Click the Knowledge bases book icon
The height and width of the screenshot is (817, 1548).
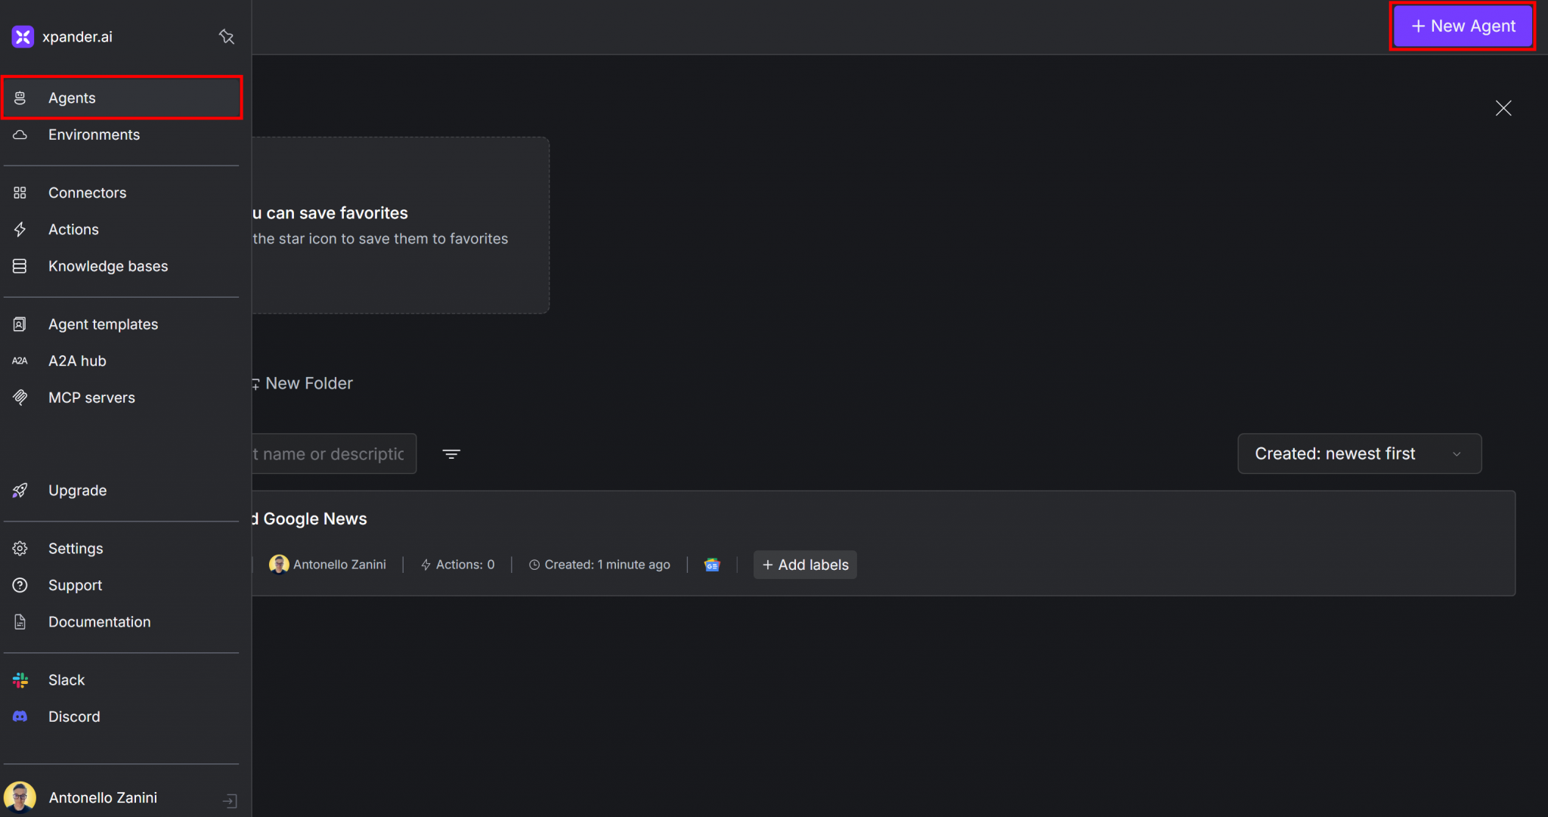20,266
